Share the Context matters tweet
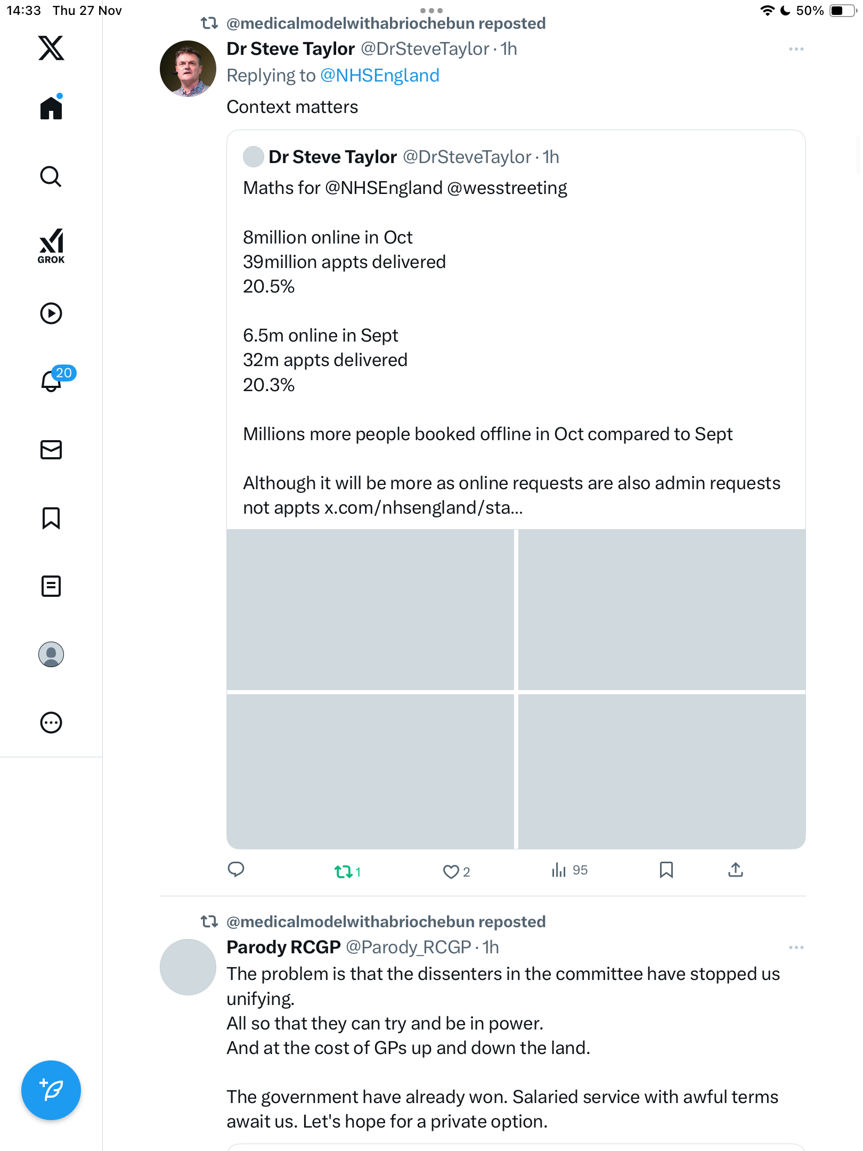863x1151 pixels. 735,870
